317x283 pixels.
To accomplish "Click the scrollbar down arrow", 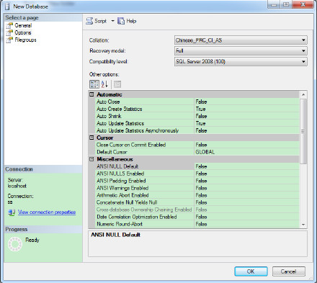I will tap(303, 225).
